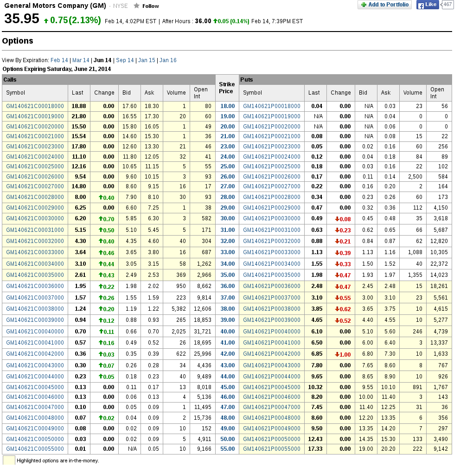Click the 35.95 stock price
The width and height of the screenshot is (460, 467).
tap(22, 19)
